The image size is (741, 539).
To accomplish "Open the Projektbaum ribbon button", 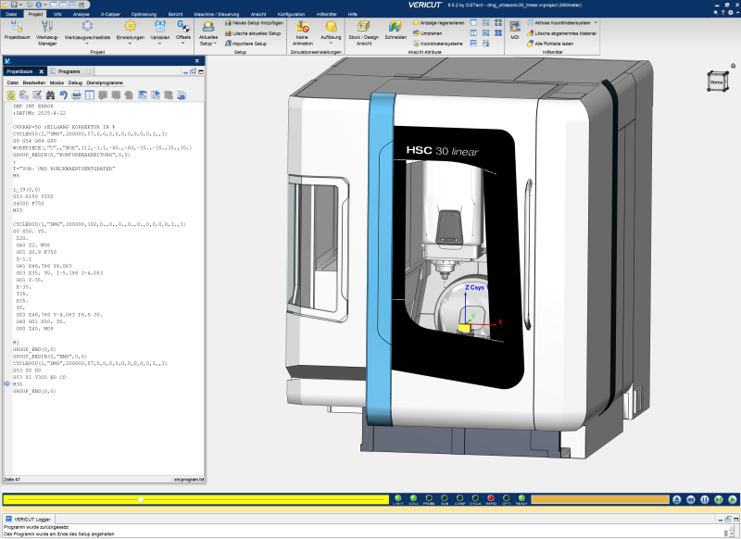I will pyautogui.click(x=17, y=31).
